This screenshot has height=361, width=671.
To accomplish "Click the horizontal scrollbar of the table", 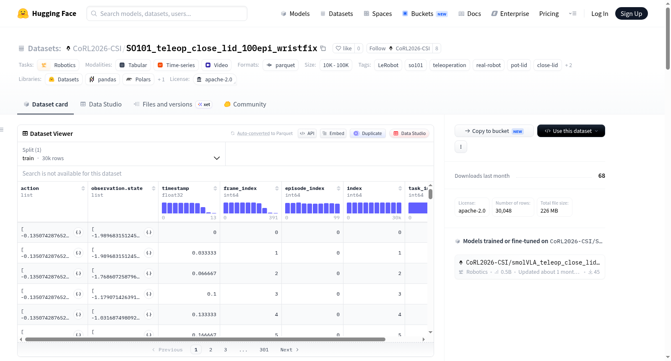I will 205,339.
